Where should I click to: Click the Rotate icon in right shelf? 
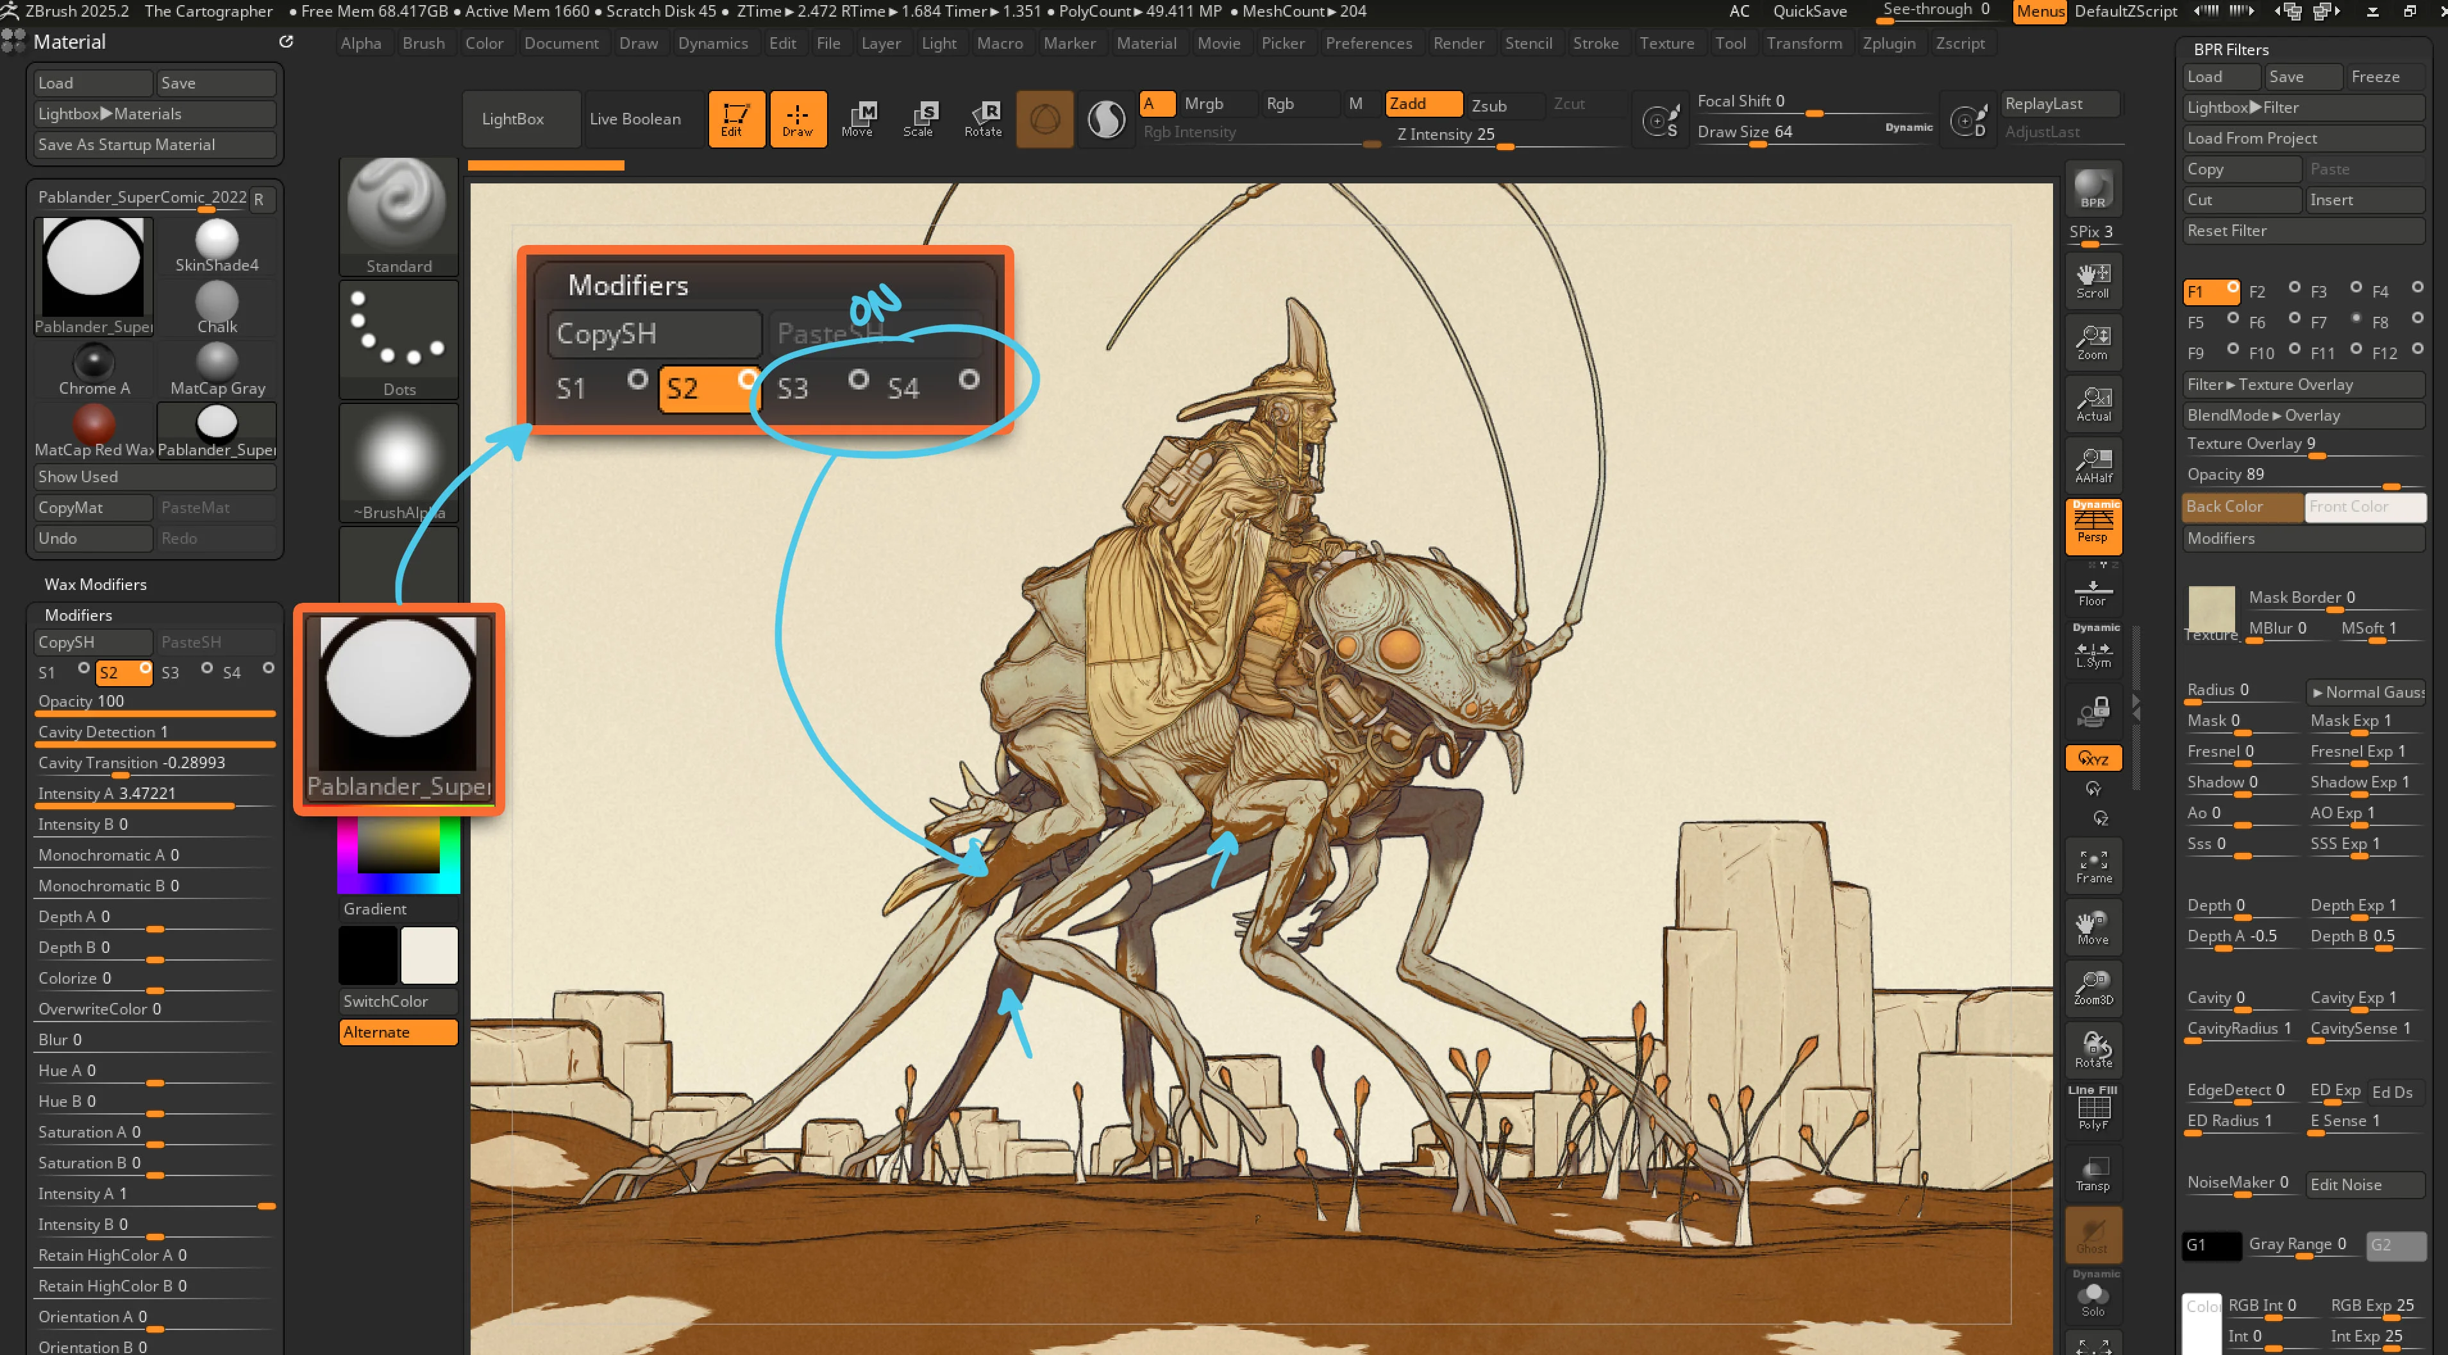click(x=2093, y=1050)
